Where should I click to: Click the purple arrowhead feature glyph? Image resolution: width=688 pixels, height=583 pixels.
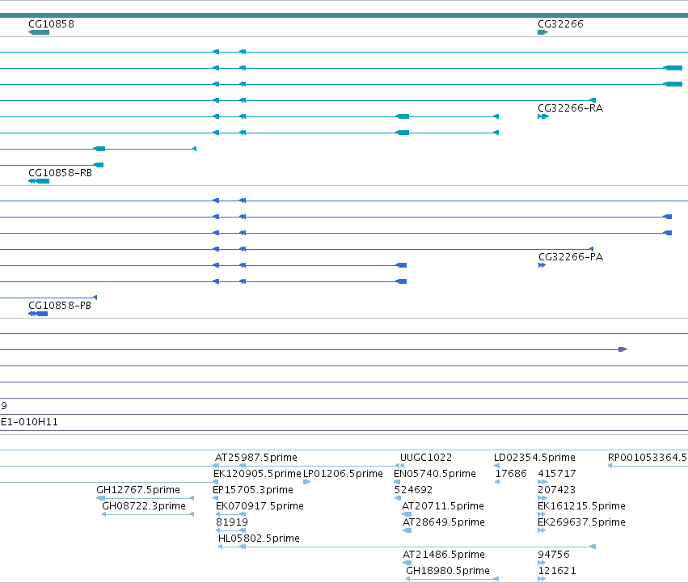pos(623,349)
